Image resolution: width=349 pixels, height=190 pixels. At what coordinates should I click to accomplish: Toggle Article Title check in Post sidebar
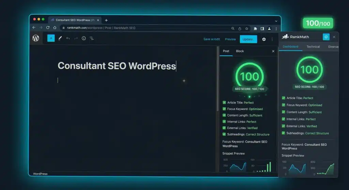224,102
